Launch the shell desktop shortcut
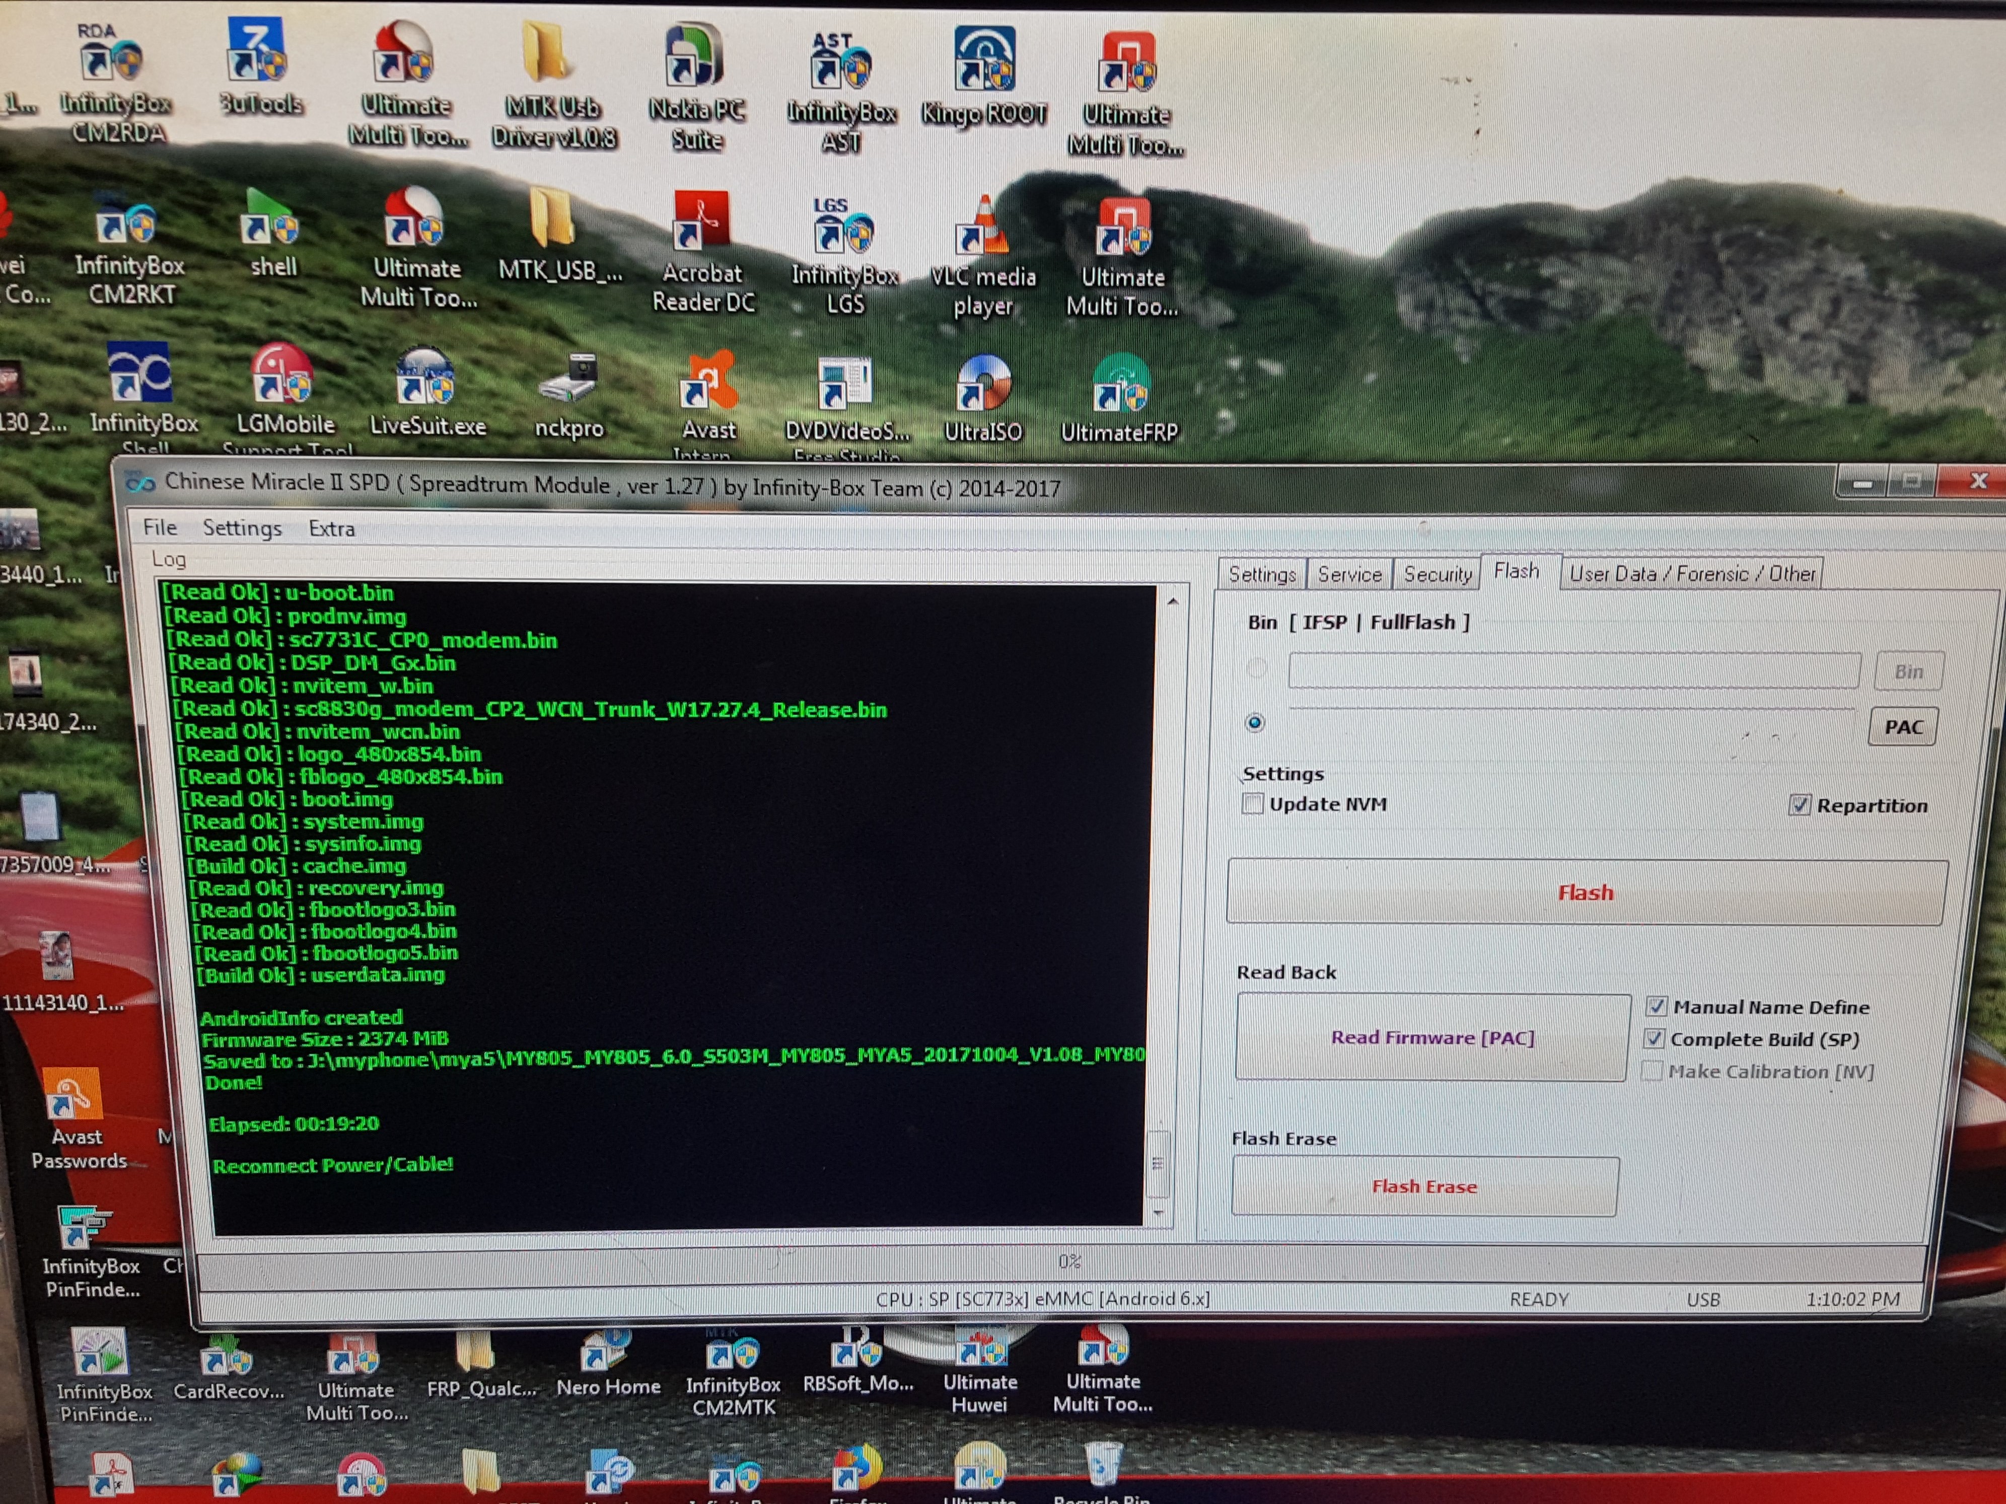The image size is (2006, 1504). coord(273,232)
